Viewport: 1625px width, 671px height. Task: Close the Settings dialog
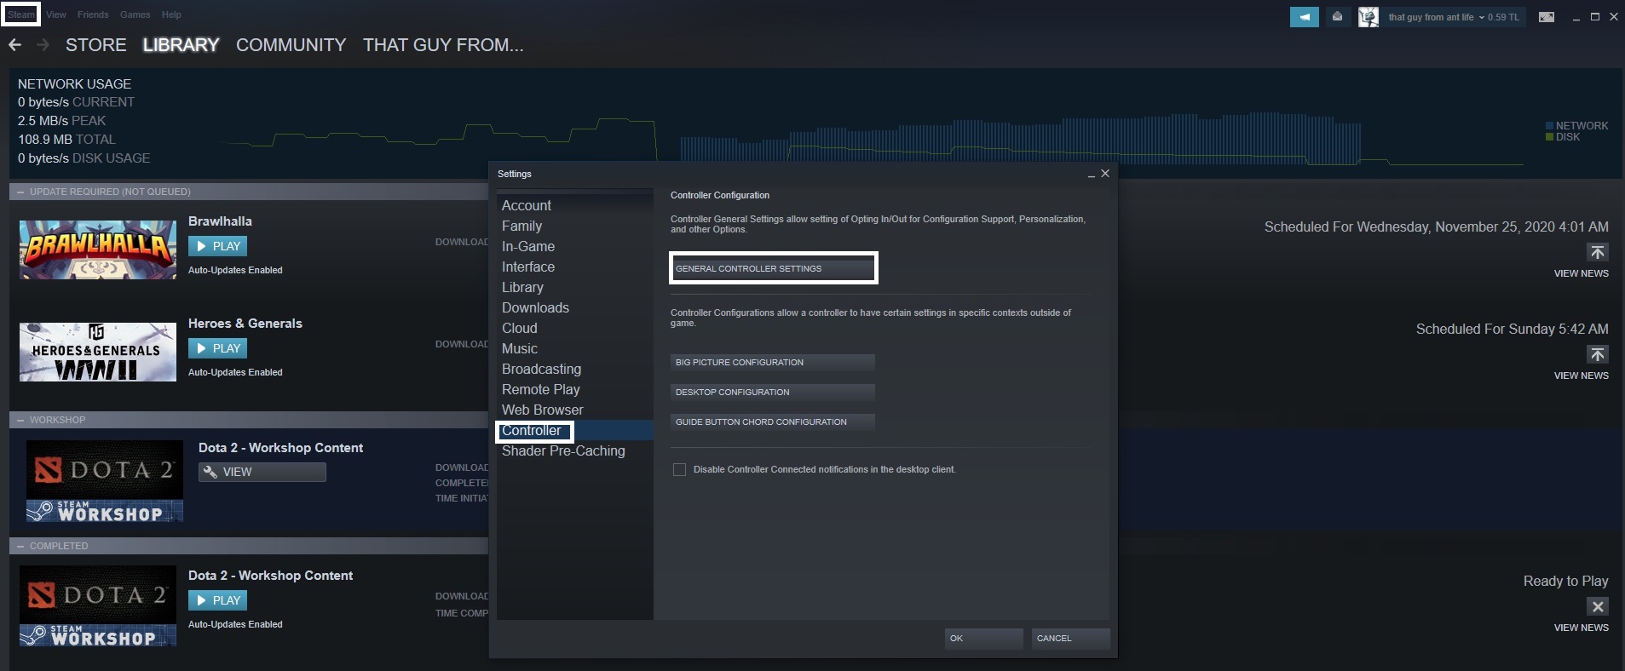pos(1105,174)
